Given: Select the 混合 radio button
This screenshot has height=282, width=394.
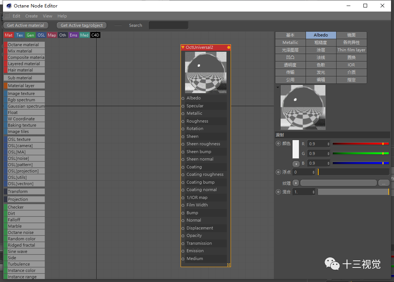Looking at the screenshot, I should pyautogui.click(x=278, y=192).
